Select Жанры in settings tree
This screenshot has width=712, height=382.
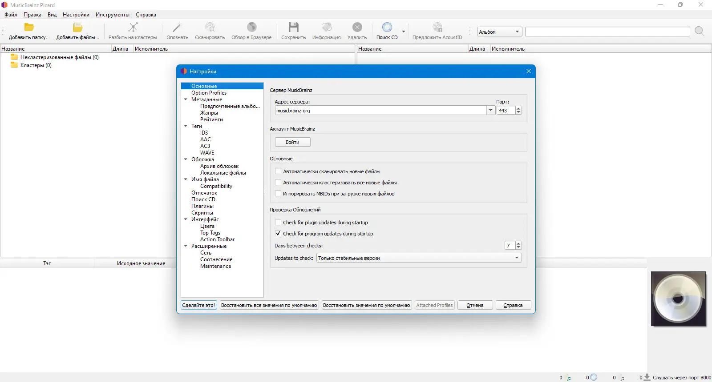tap(209, 113)
